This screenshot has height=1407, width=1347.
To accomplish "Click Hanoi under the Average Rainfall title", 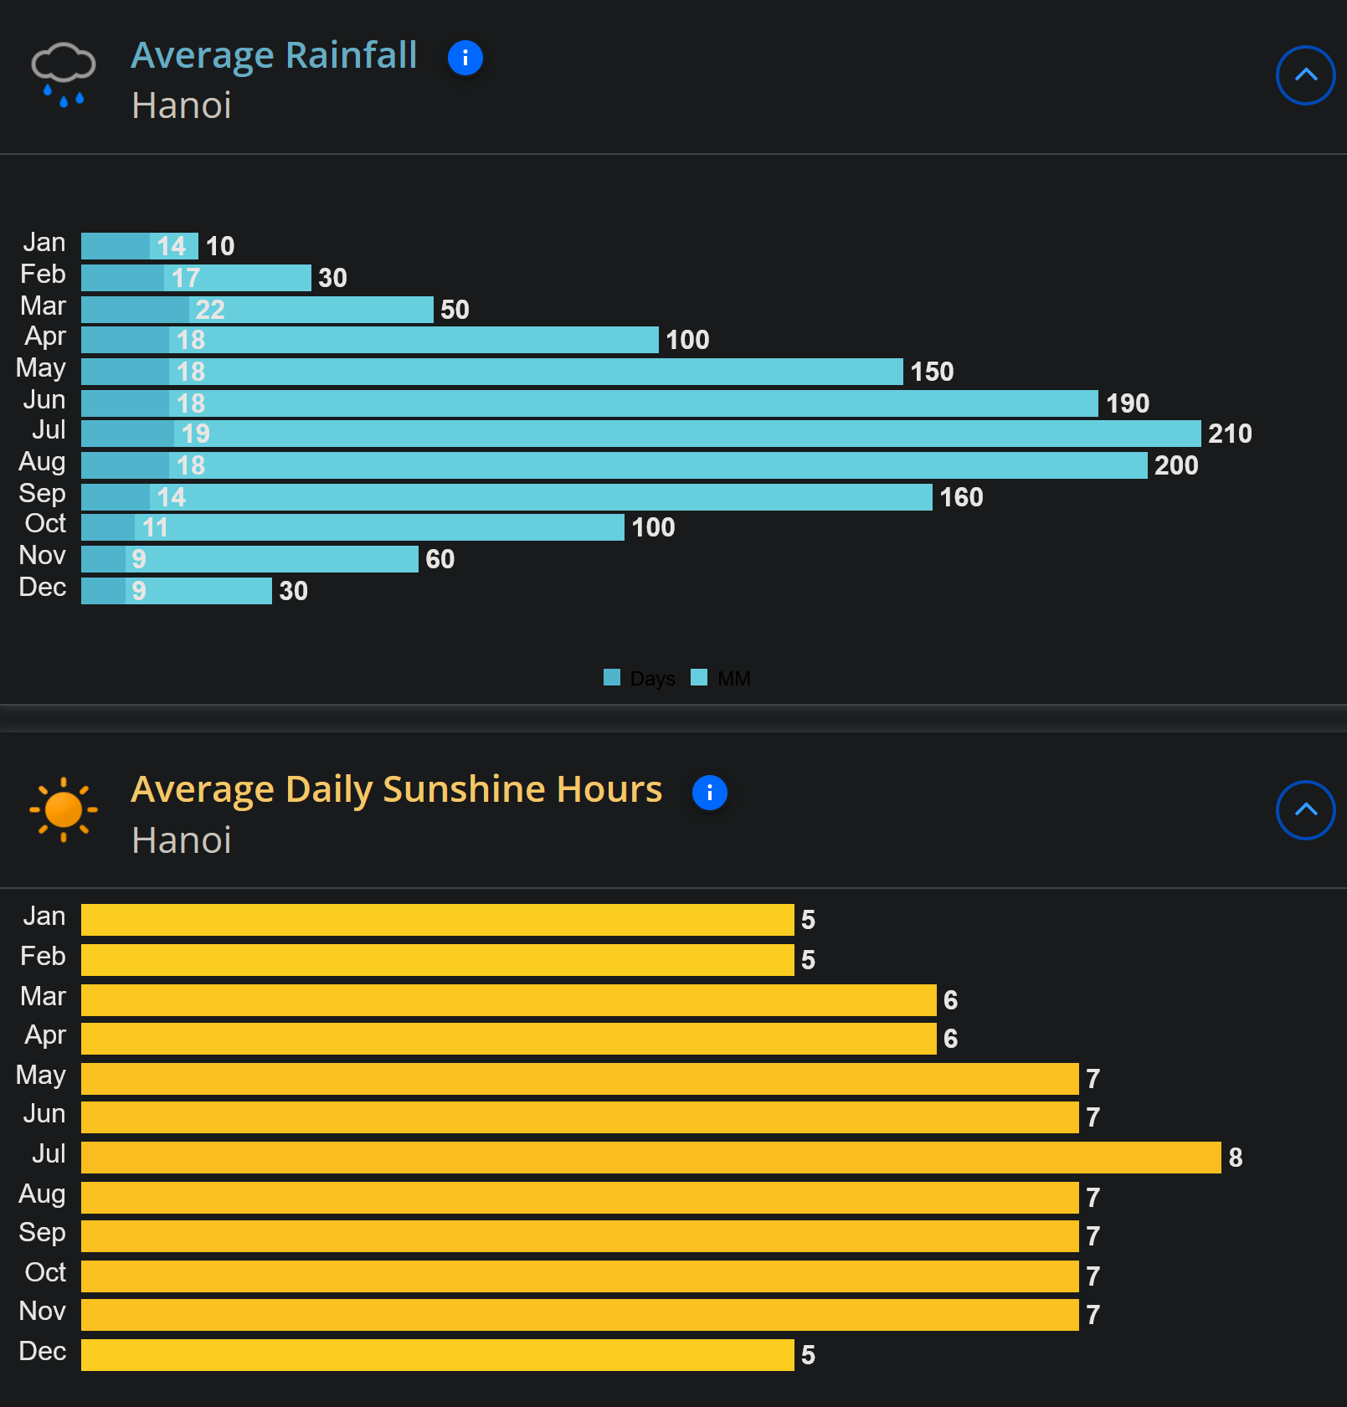I will [x=182, y=105].
